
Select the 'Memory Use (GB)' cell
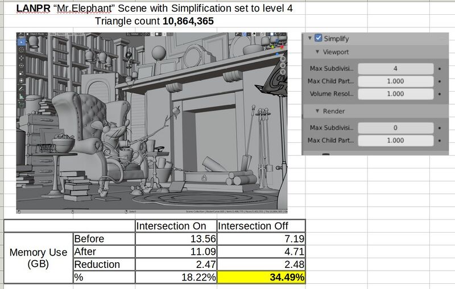pyautogui.click(x=38, y=258)
